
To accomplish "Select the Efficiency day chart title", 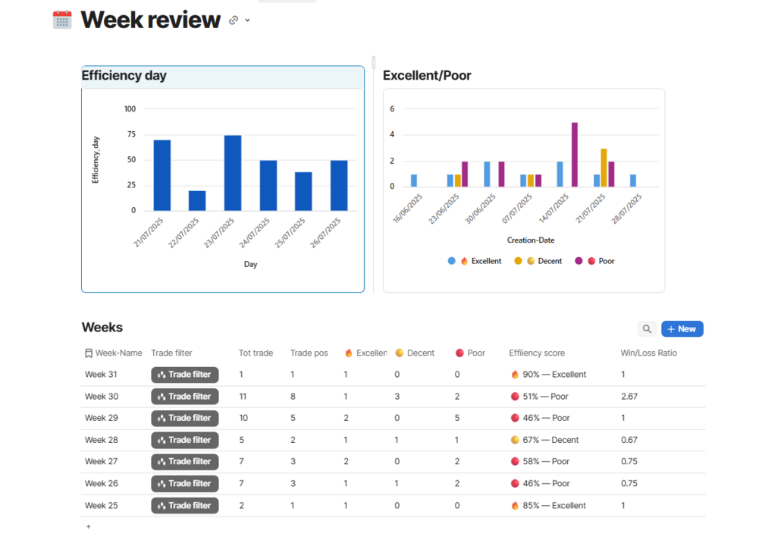I will [x=124, y=75].
